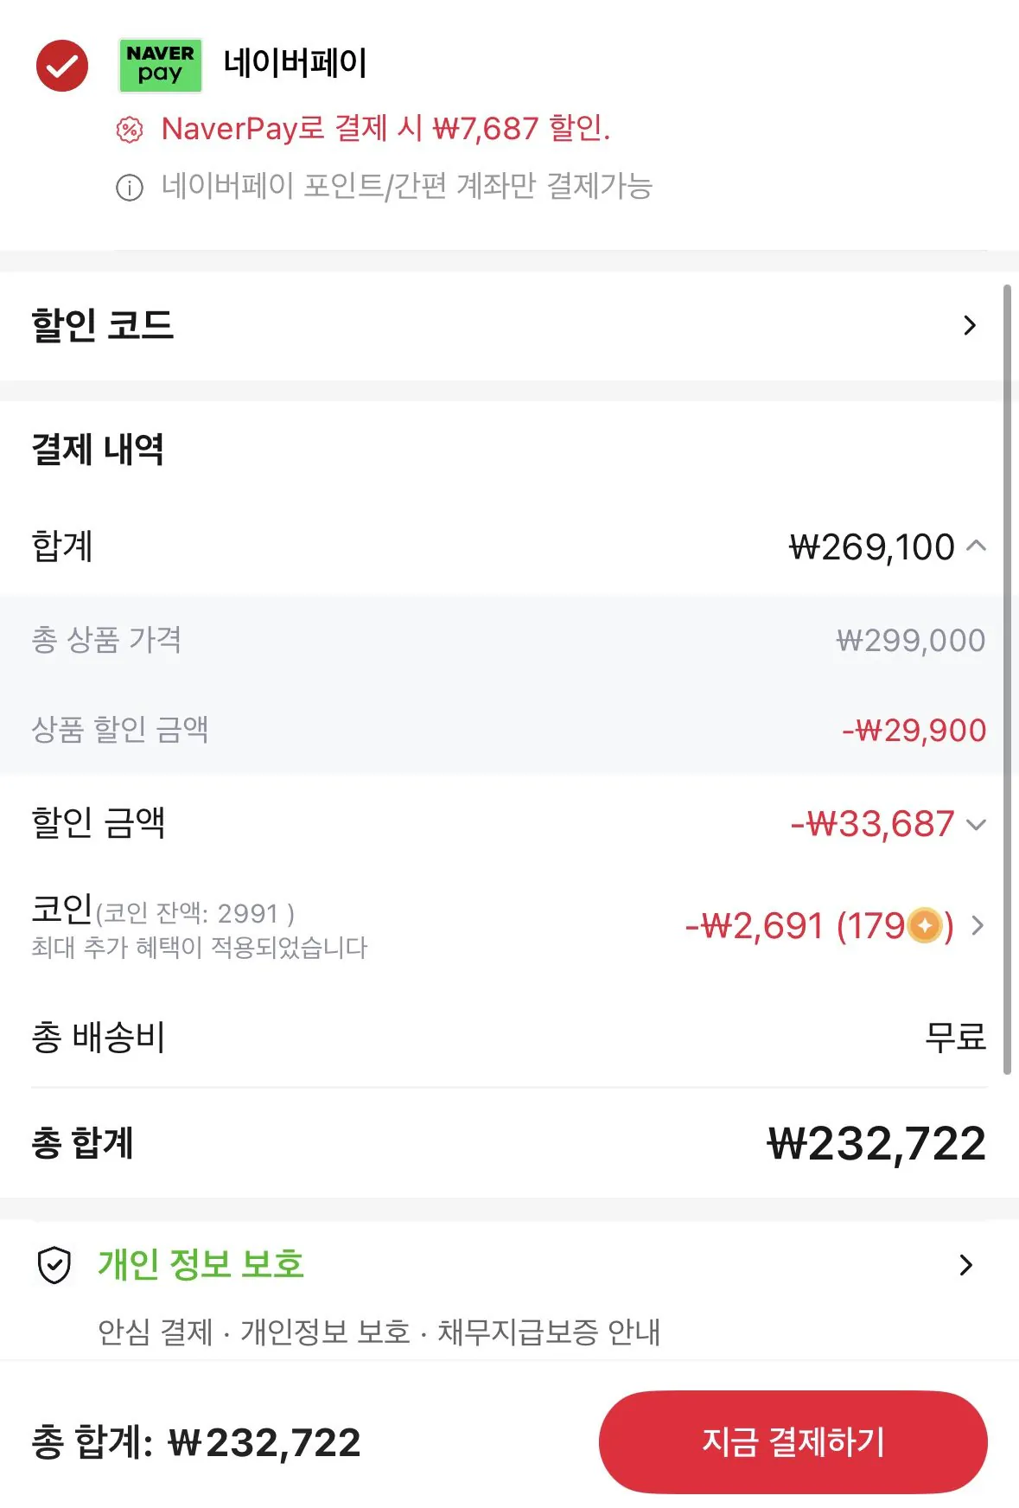Open the 할인 코드 chevron arrow
Viewport: 1019px width, 1508px height.
pyautogui.click(x=970, y=326)
